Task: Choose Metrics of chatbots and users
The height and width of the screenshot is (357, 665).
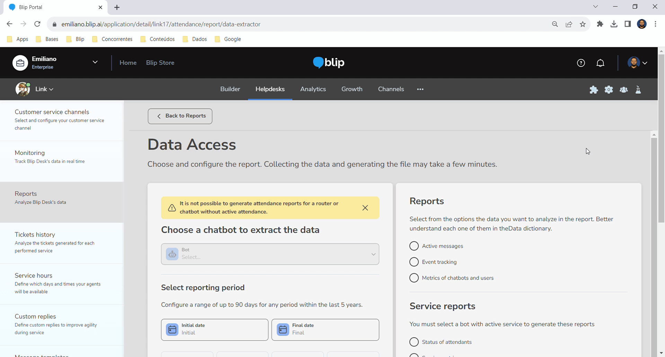Action: [414, 278]
